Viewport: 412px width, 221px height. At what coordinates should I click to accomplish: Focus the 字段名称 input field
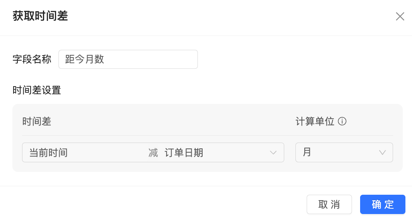pos(128,59)
